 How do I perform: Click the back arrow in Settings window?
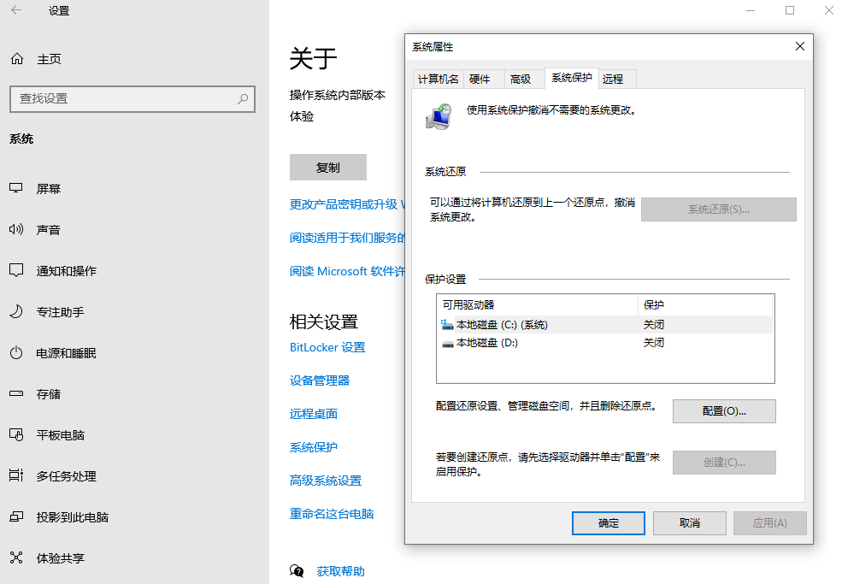point(16,10)
